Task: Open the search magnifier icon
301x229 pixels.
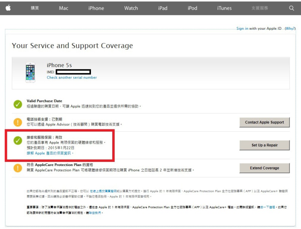Action: pyautogui.click(x=291, y=8)
